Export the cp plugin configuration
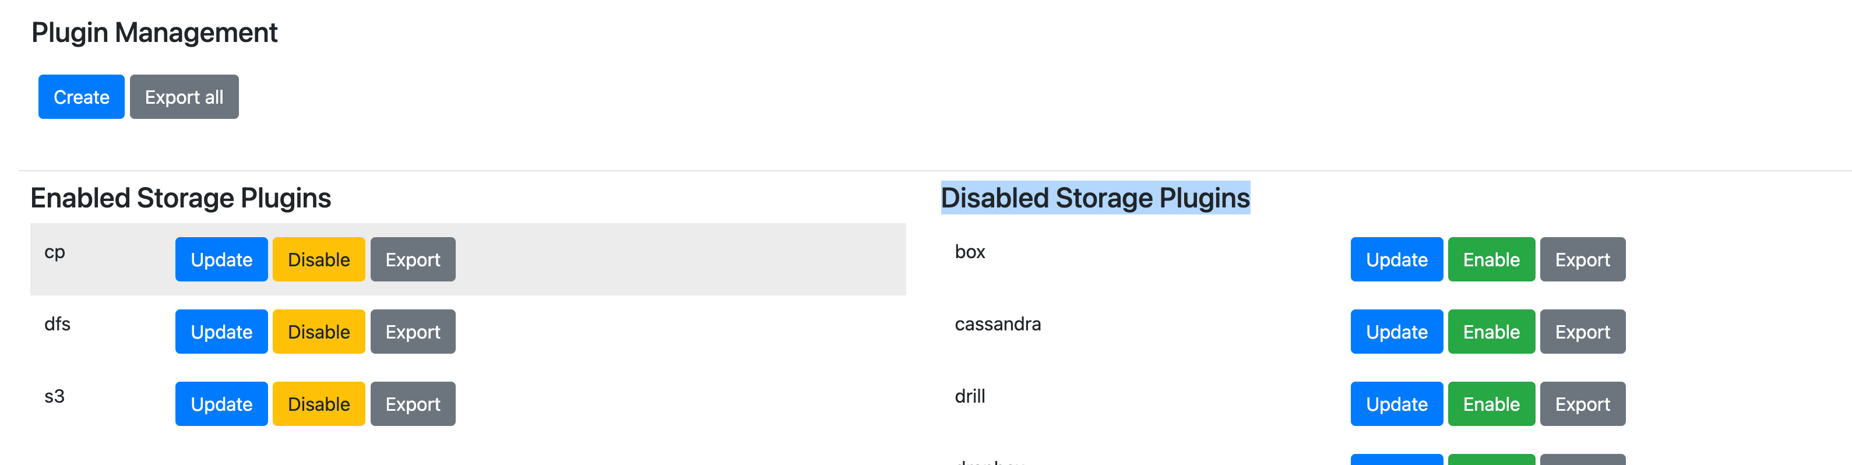The image size is (1852, 465). click(413, 259)
